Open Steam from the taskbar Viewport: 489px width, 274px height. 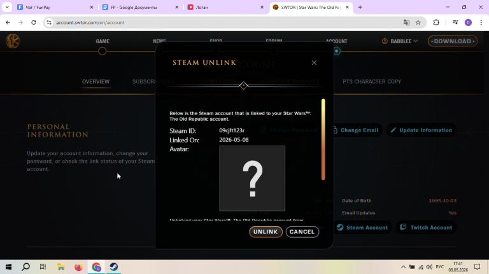113,267
